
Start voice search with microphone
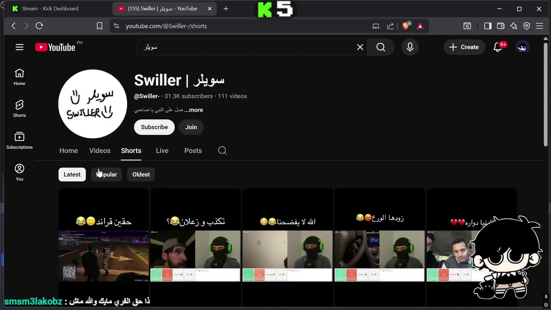tap(410, 47)
